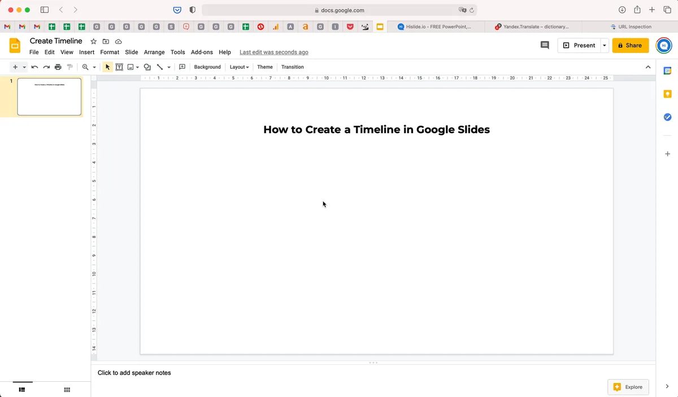The image size is (678, 397).
Task: Select the Line tool
Action: 160,67
